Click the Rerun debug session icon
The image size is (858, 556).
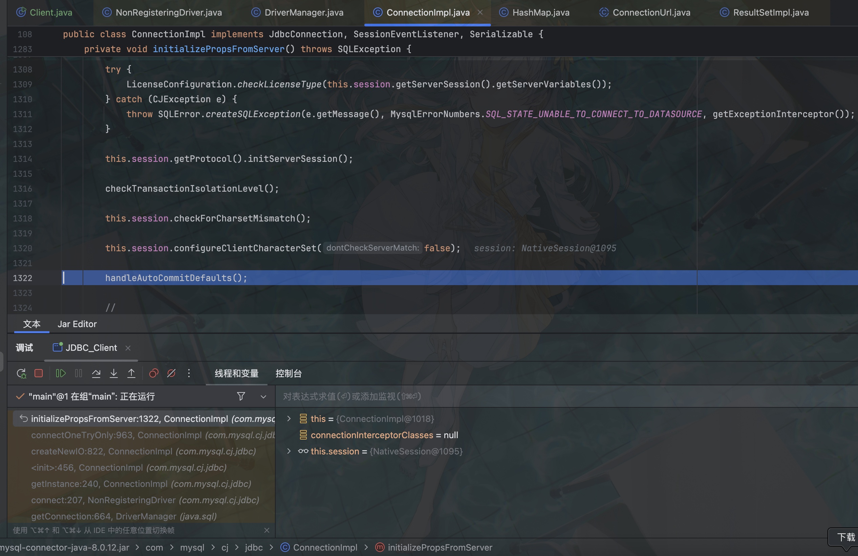(x=21, y=373)
